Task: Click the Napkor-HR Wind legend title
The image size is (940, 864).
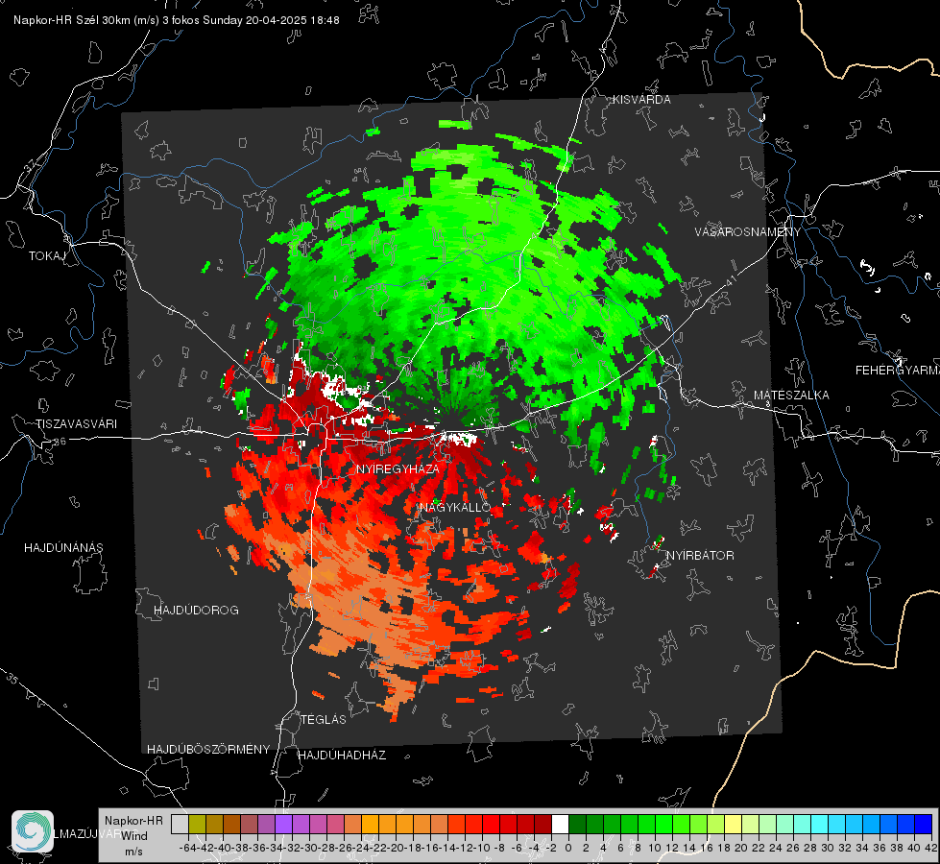Action: pyautogui.click(x=133, y=828)
